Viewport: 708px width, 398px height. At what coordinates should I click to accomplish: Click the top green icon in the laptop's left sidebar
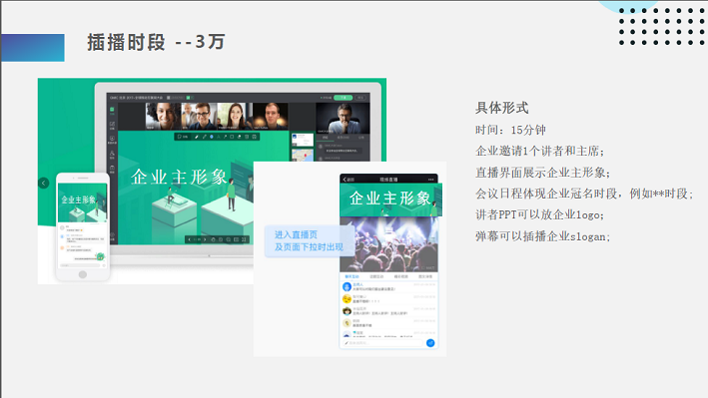click(x=112, y=110)
